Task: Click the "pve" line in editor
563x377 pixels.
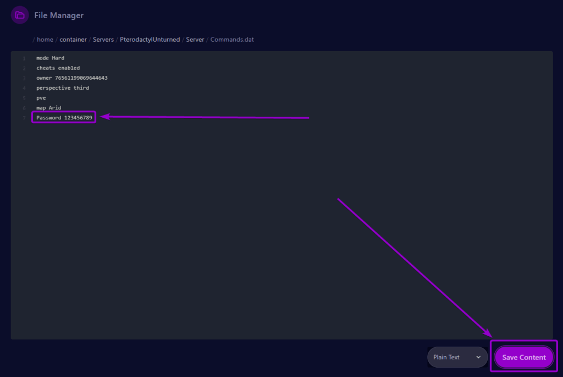Action: (41, 98)
